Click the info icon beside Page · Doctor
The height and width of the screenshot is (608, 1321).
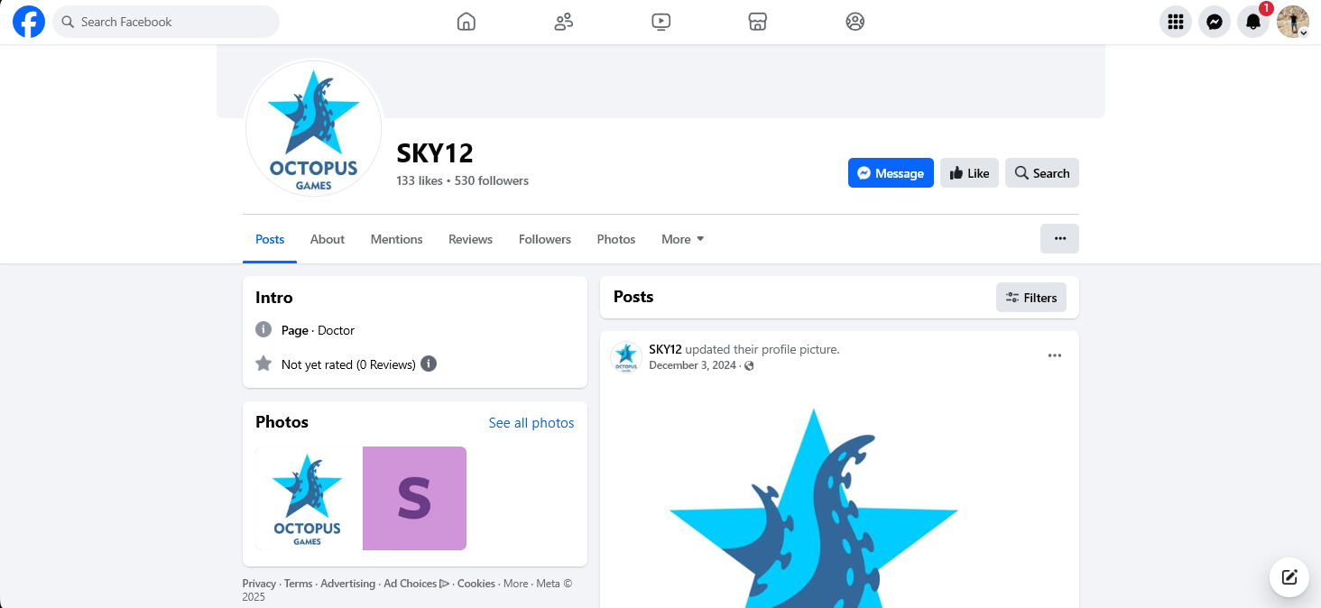pos(263,330)
